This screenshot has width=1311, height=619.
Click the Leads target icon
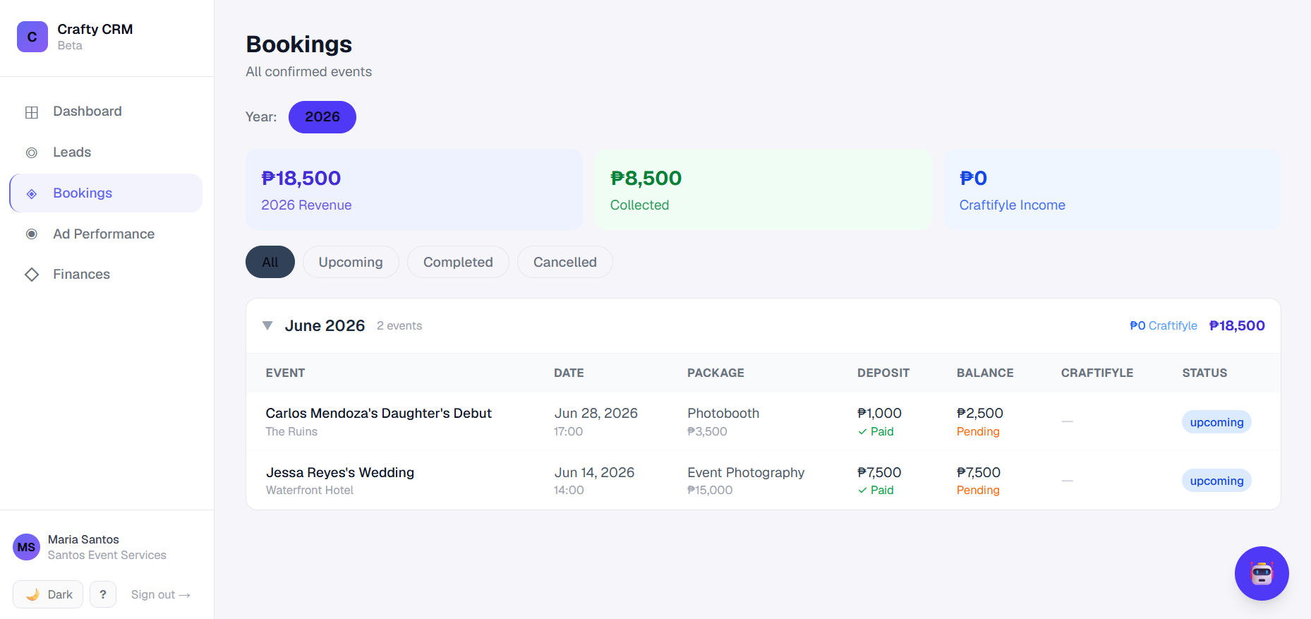pyautogui.click(x=32, y=152)
